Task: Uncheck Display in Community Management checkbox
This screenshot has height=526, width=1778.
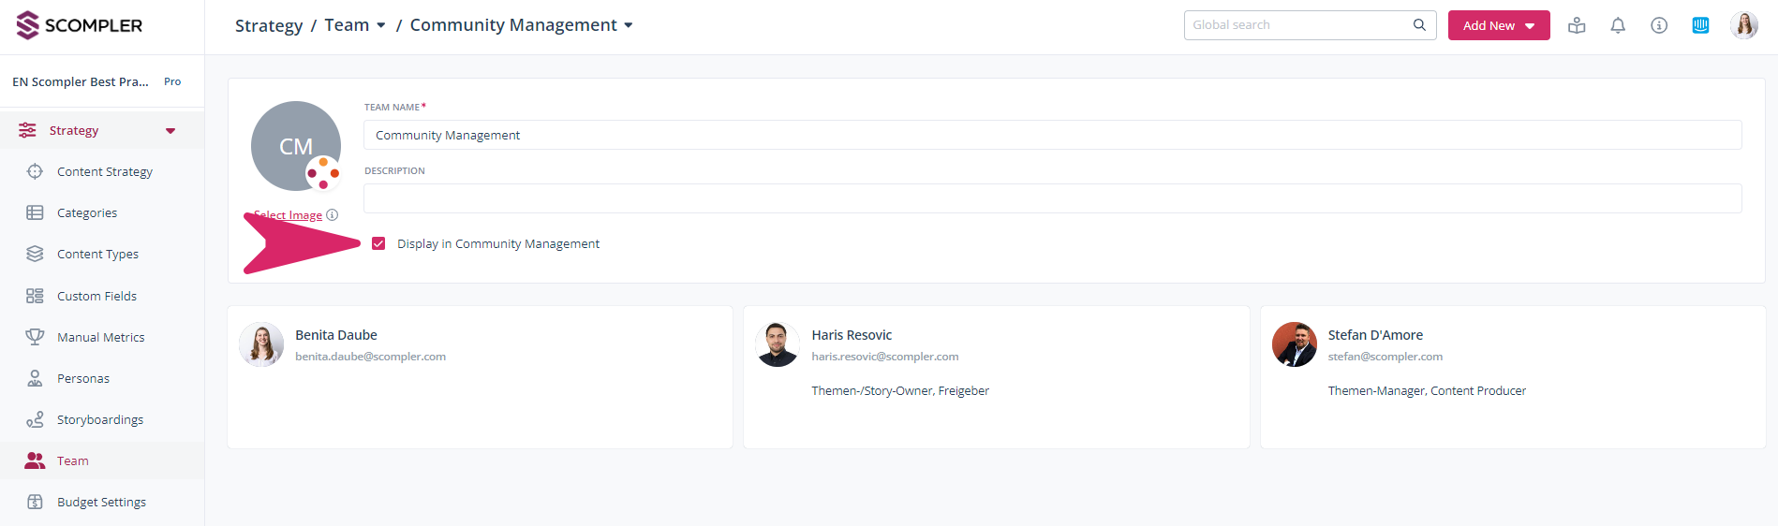Action: pos(378,243)
